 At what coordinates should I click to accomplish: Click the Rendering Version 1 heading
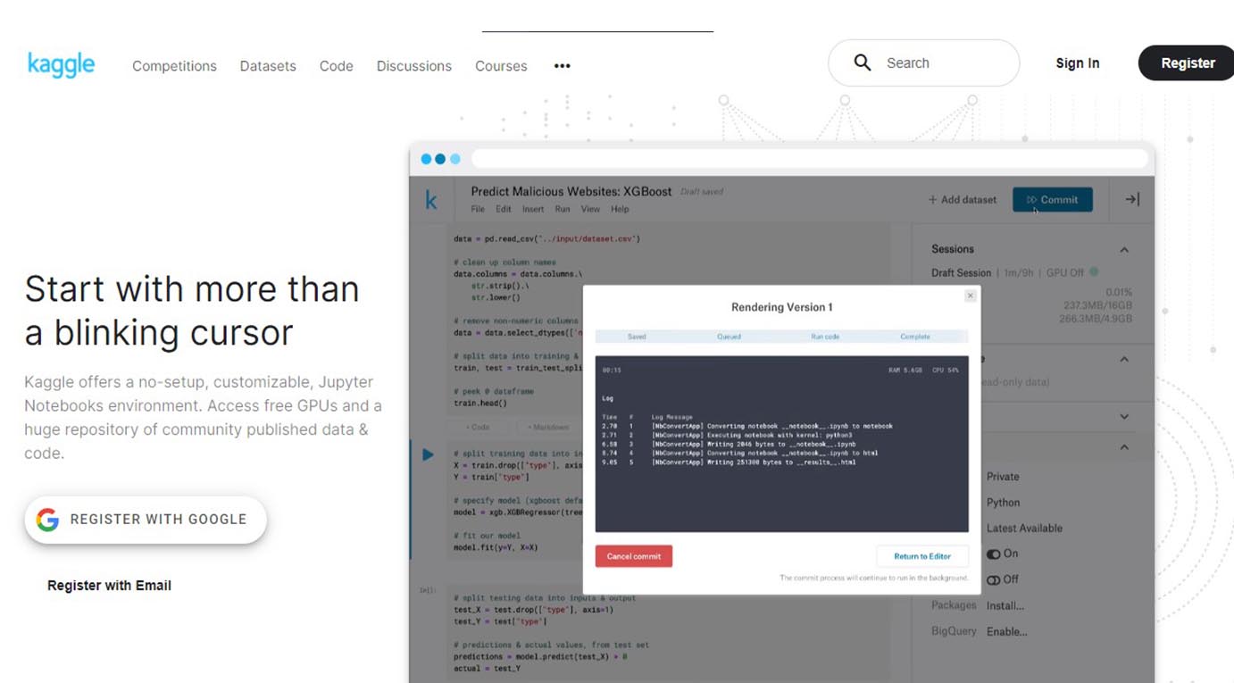(x=782, y=307)
